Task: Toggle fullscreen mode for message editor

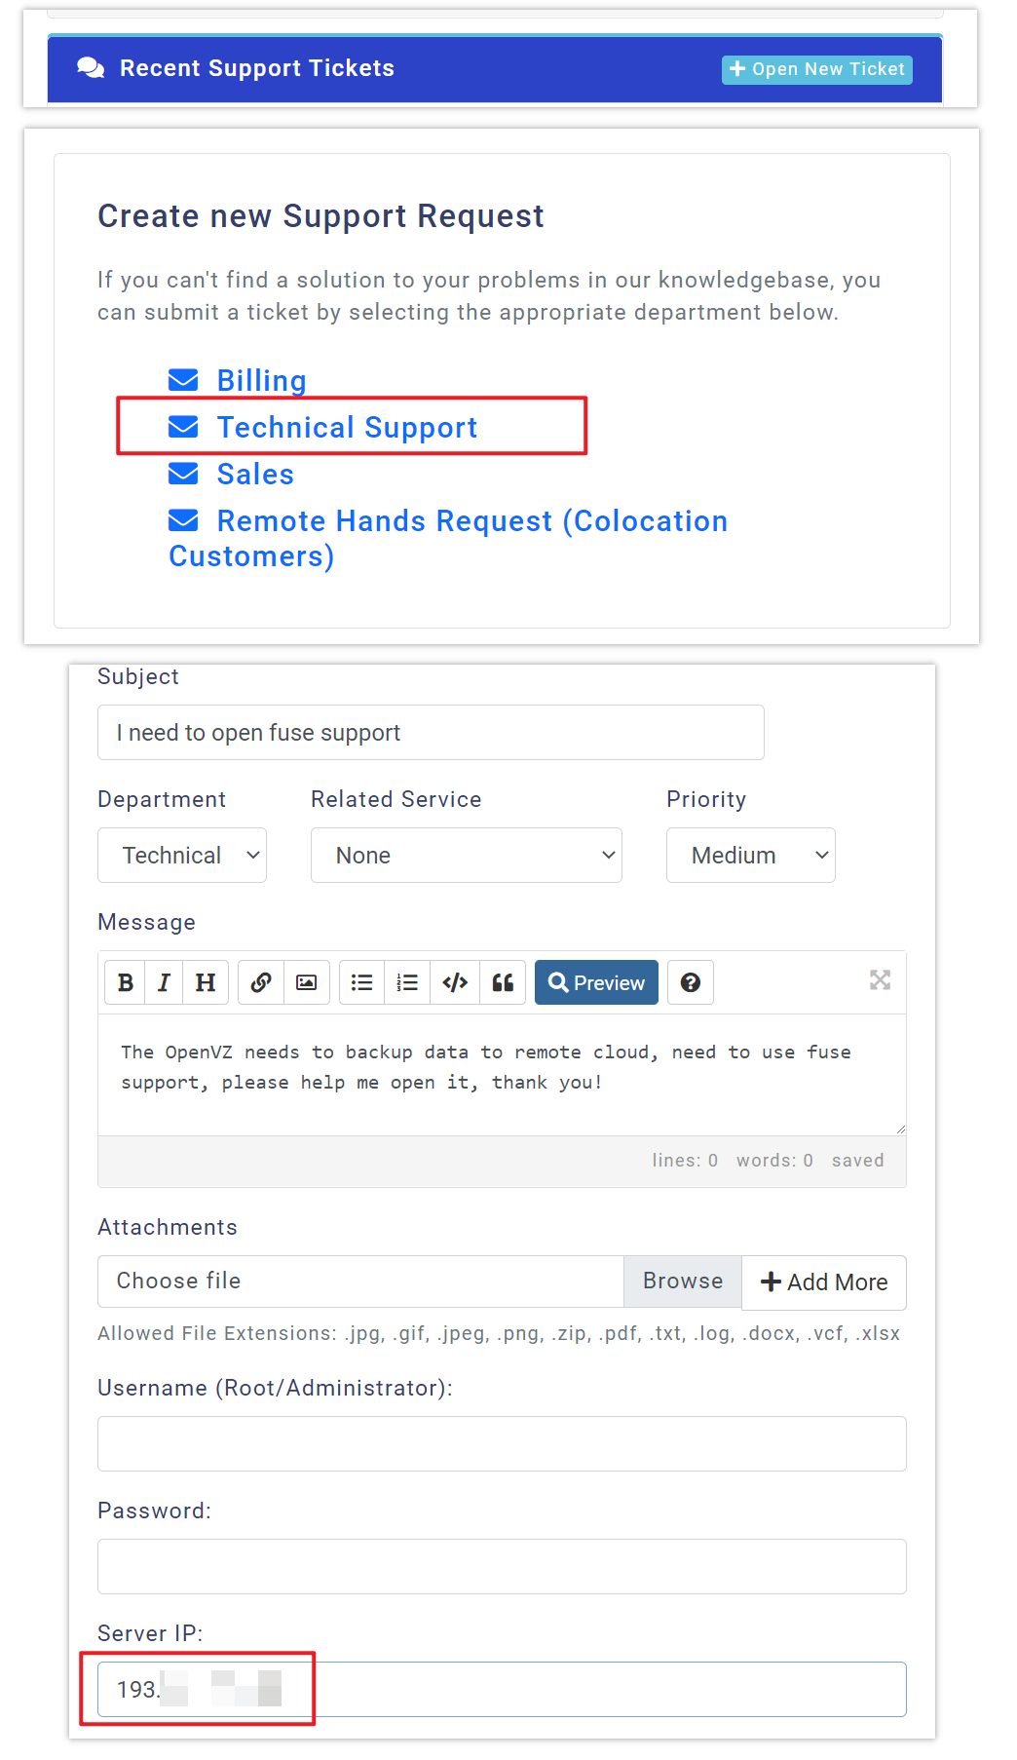Action: point(880,979)
